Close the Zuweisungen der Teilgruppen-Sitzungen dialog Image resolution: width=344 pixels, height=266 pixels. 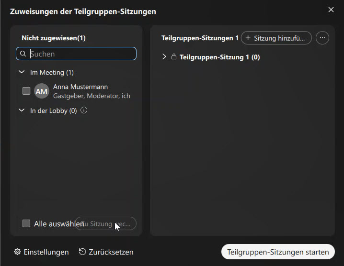click(x=331, y=10)
